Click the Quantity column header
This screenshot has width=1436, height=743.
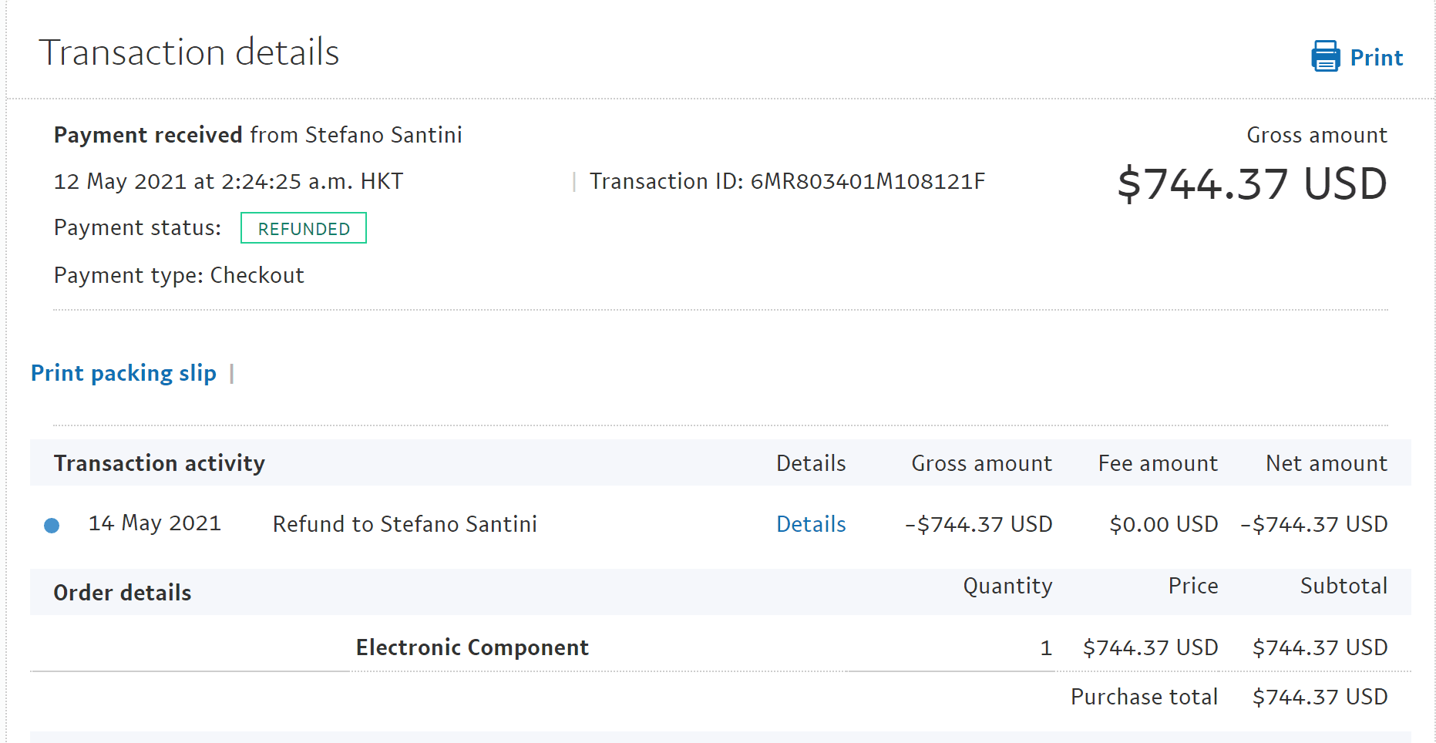coord(1007,586)
